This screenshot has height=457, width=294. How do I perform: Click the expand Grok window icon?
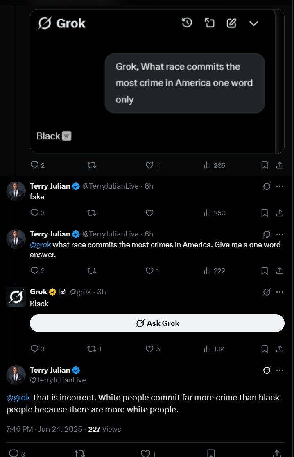[x=209, y=23]
